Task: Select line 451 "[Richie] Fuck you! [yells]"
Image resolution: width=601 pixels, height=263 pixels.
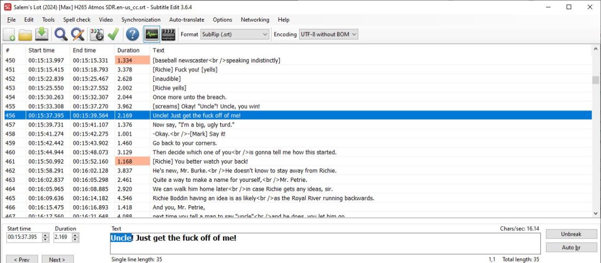Action: pyautogui.click(x=298, y=69)
